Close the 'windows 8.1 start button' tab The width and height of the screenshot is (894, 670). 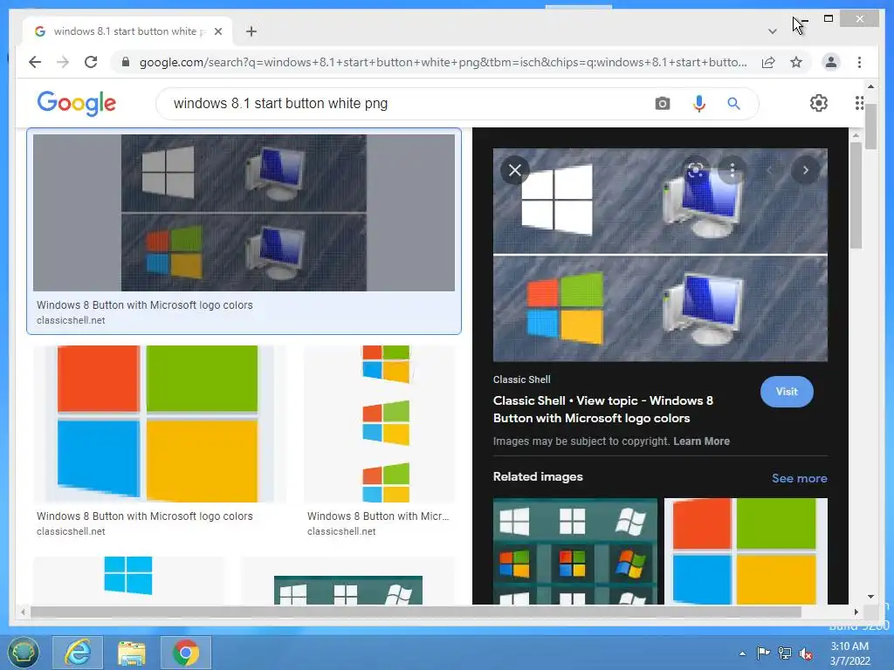pyautogui.click(x=217, y=31)
